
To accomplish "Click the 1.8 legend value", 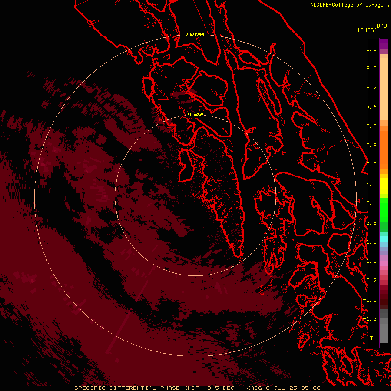I will click(371, 242).
